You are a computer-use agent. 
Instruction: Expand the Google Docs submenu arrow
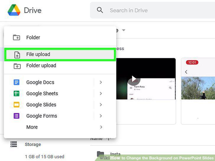pos(101,82)
